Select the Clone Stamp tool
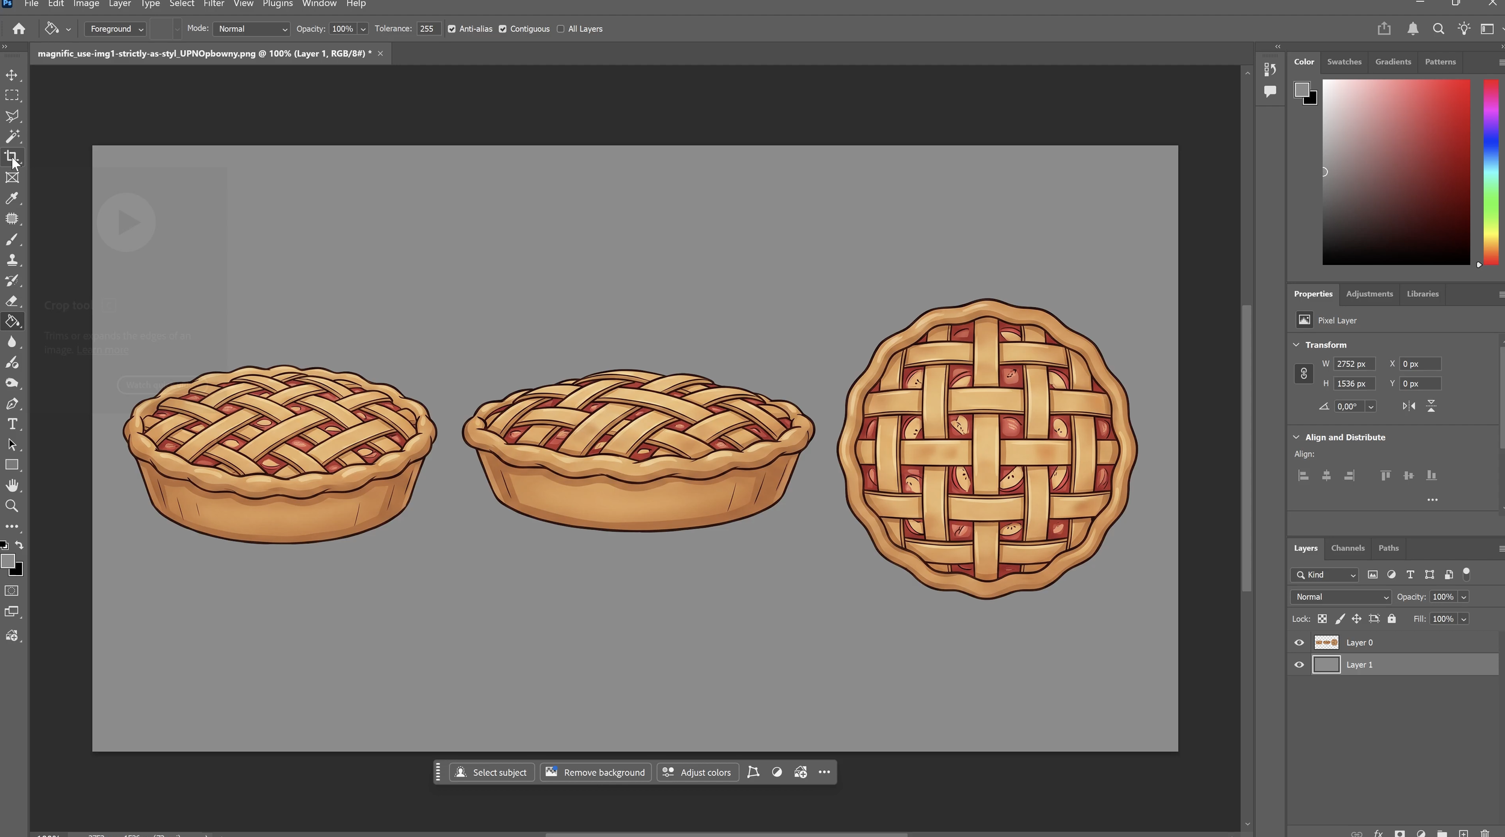1505x837 pixels. [x=12, y=260]
